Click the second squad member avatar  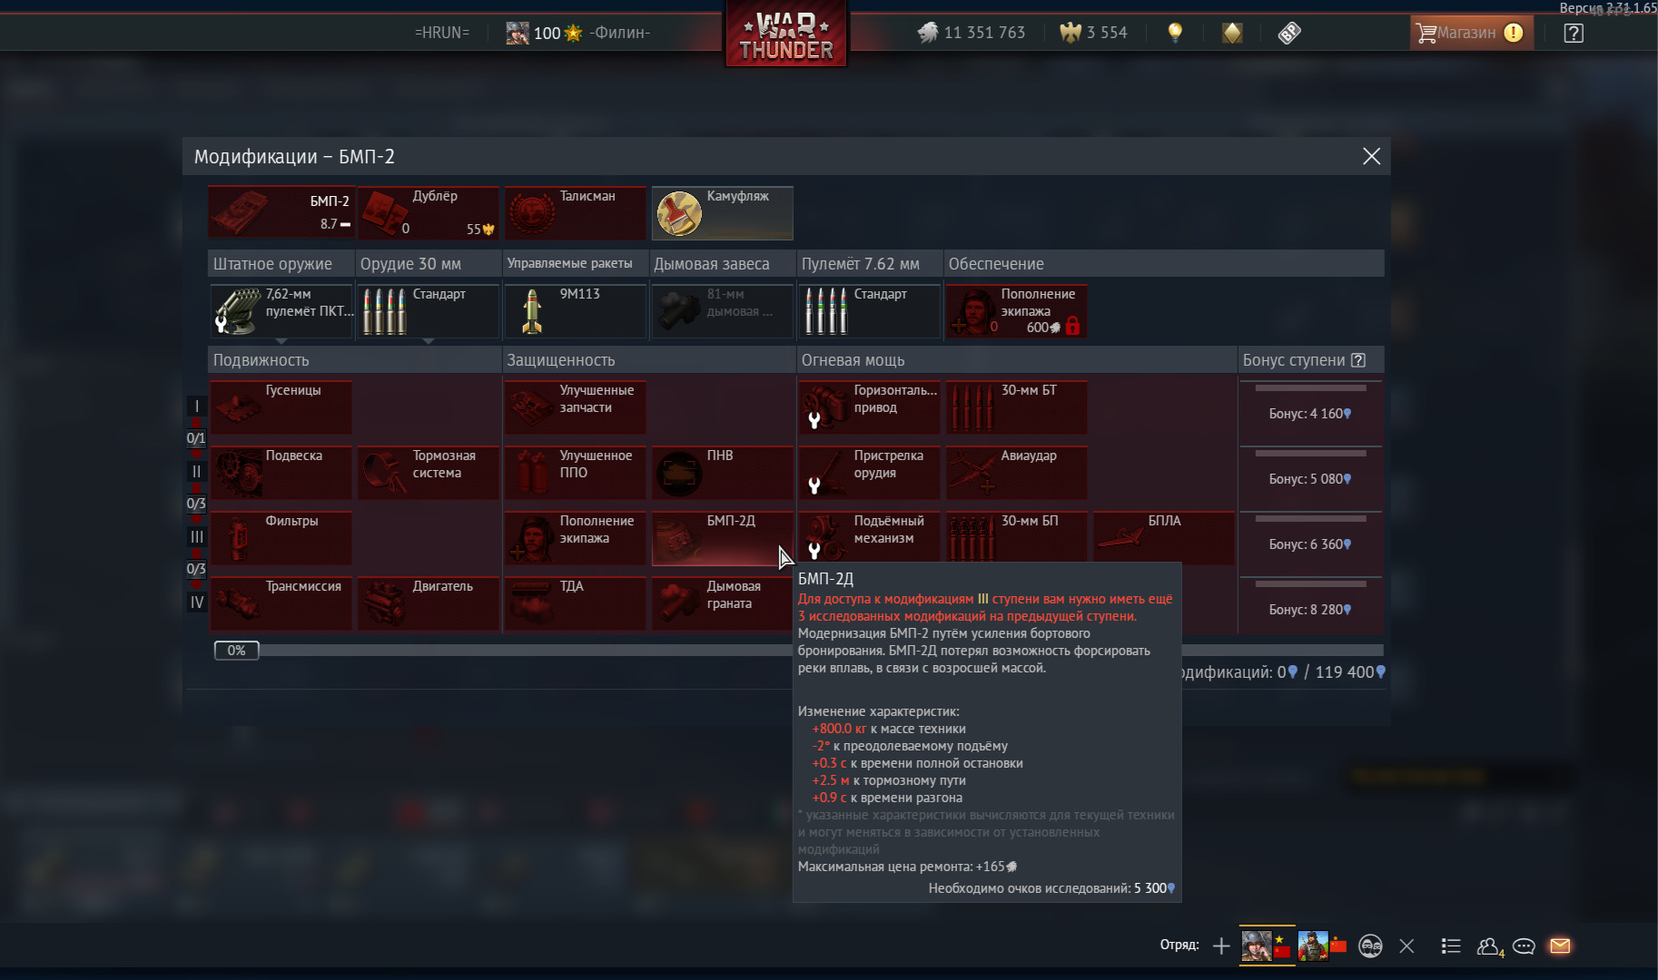tap(1313, 946)
